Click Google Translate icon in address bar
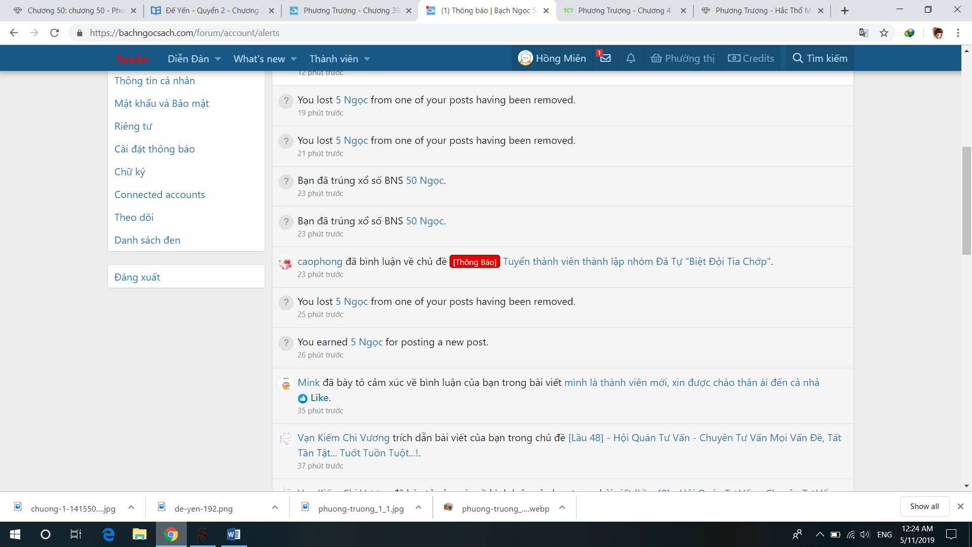This screenshot has width=972, height=547. pos(864,33)
